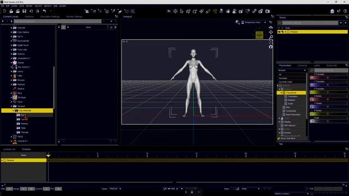
Task: Collapse the Transforms group in Parameters
Action: 281,93
